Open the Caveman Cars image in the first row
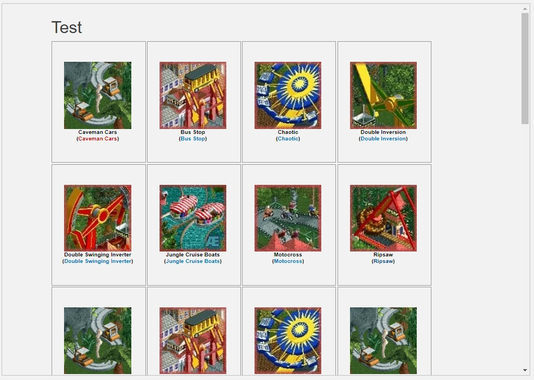The image size is (534, 380). pos(98,95)
